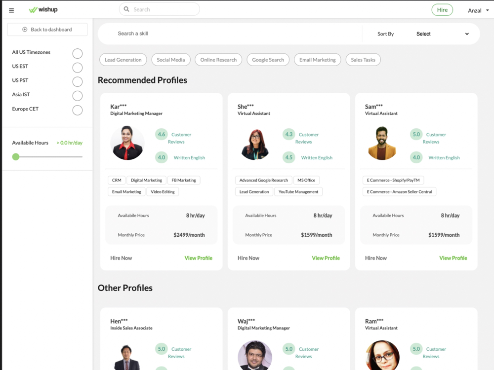The height and width of the screenshot is (370, 494).
Task: Click Kar's 4.6 customer reviews badge
Action: (161, 134)
